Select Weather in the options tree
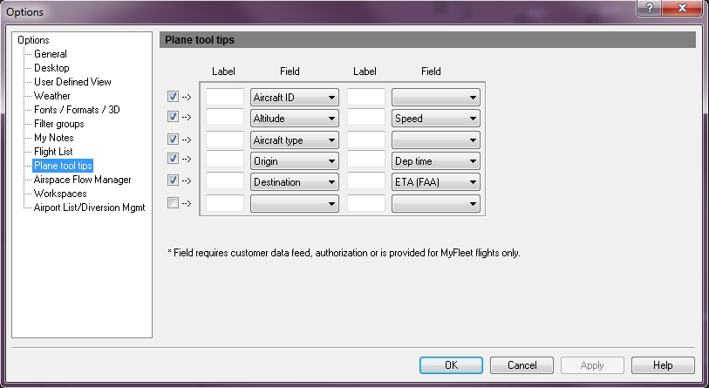Image resolution: width=709 pixels, height=388 pixels. (52, 96)
